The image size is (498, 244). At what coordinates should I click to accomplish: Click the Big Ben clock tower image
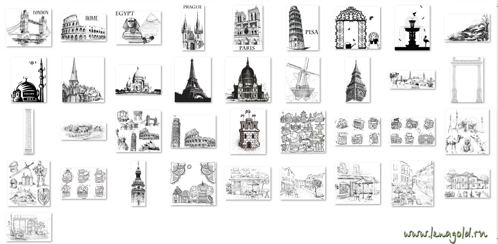[357, 80]
